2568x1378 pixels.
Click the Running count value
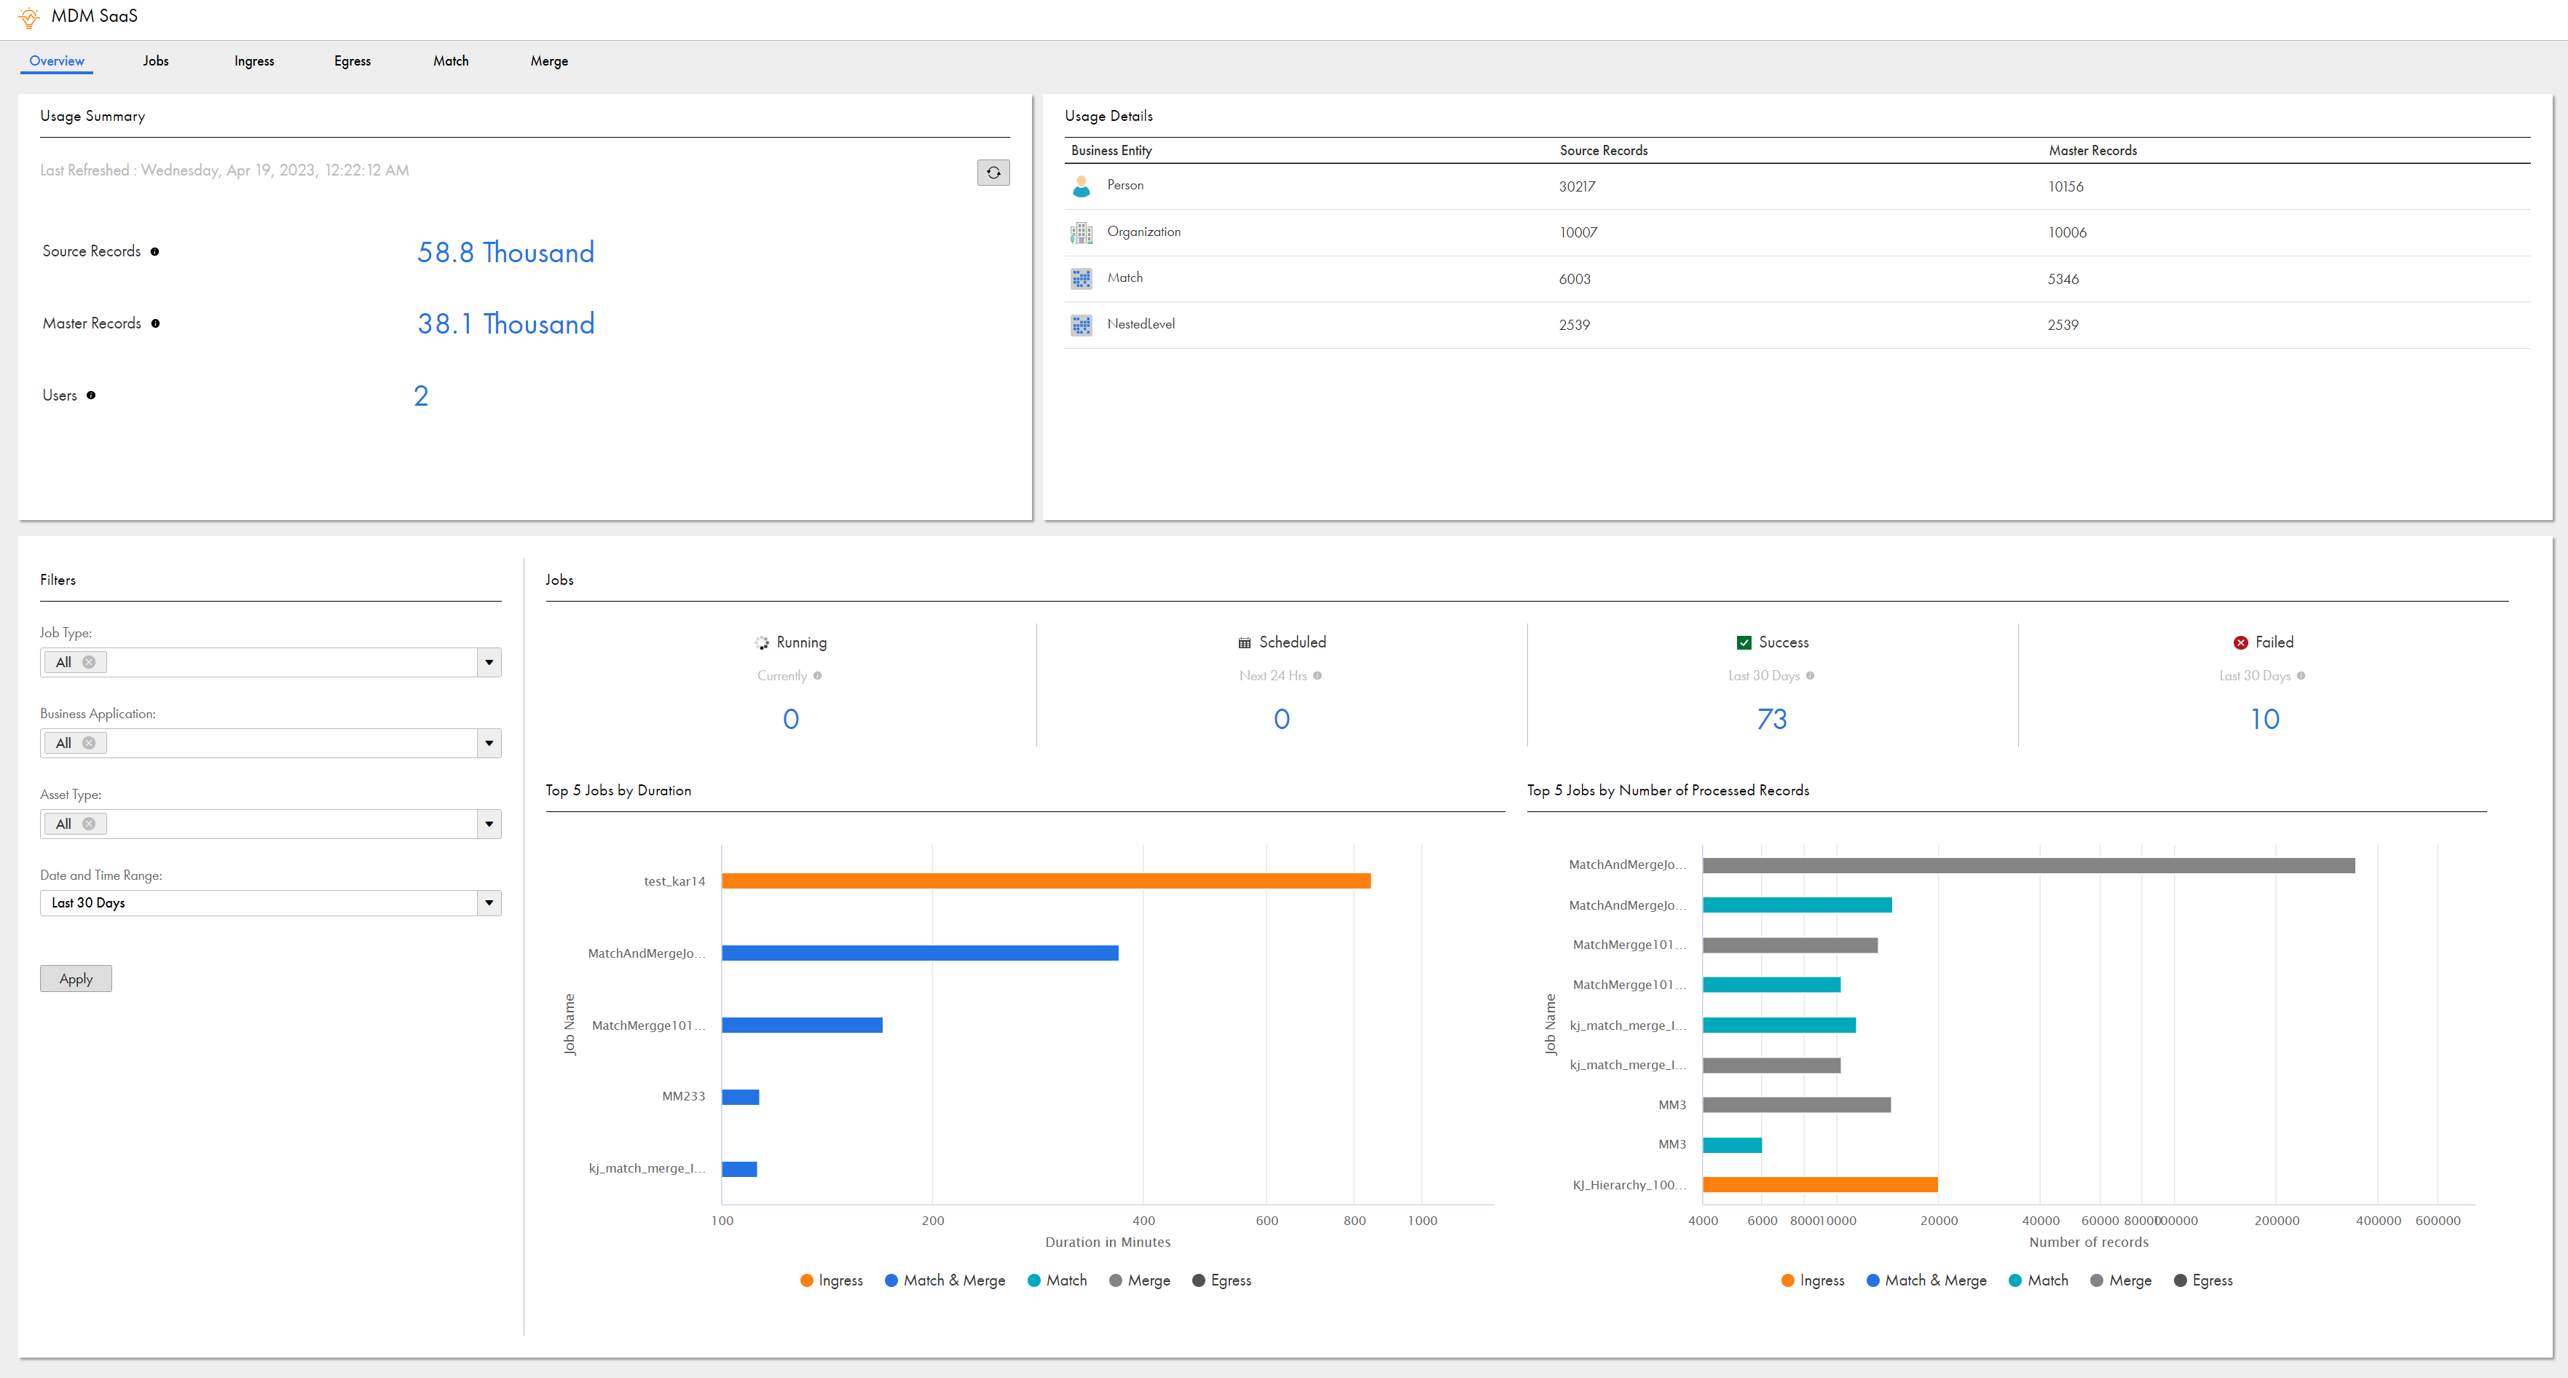point(790,719)
